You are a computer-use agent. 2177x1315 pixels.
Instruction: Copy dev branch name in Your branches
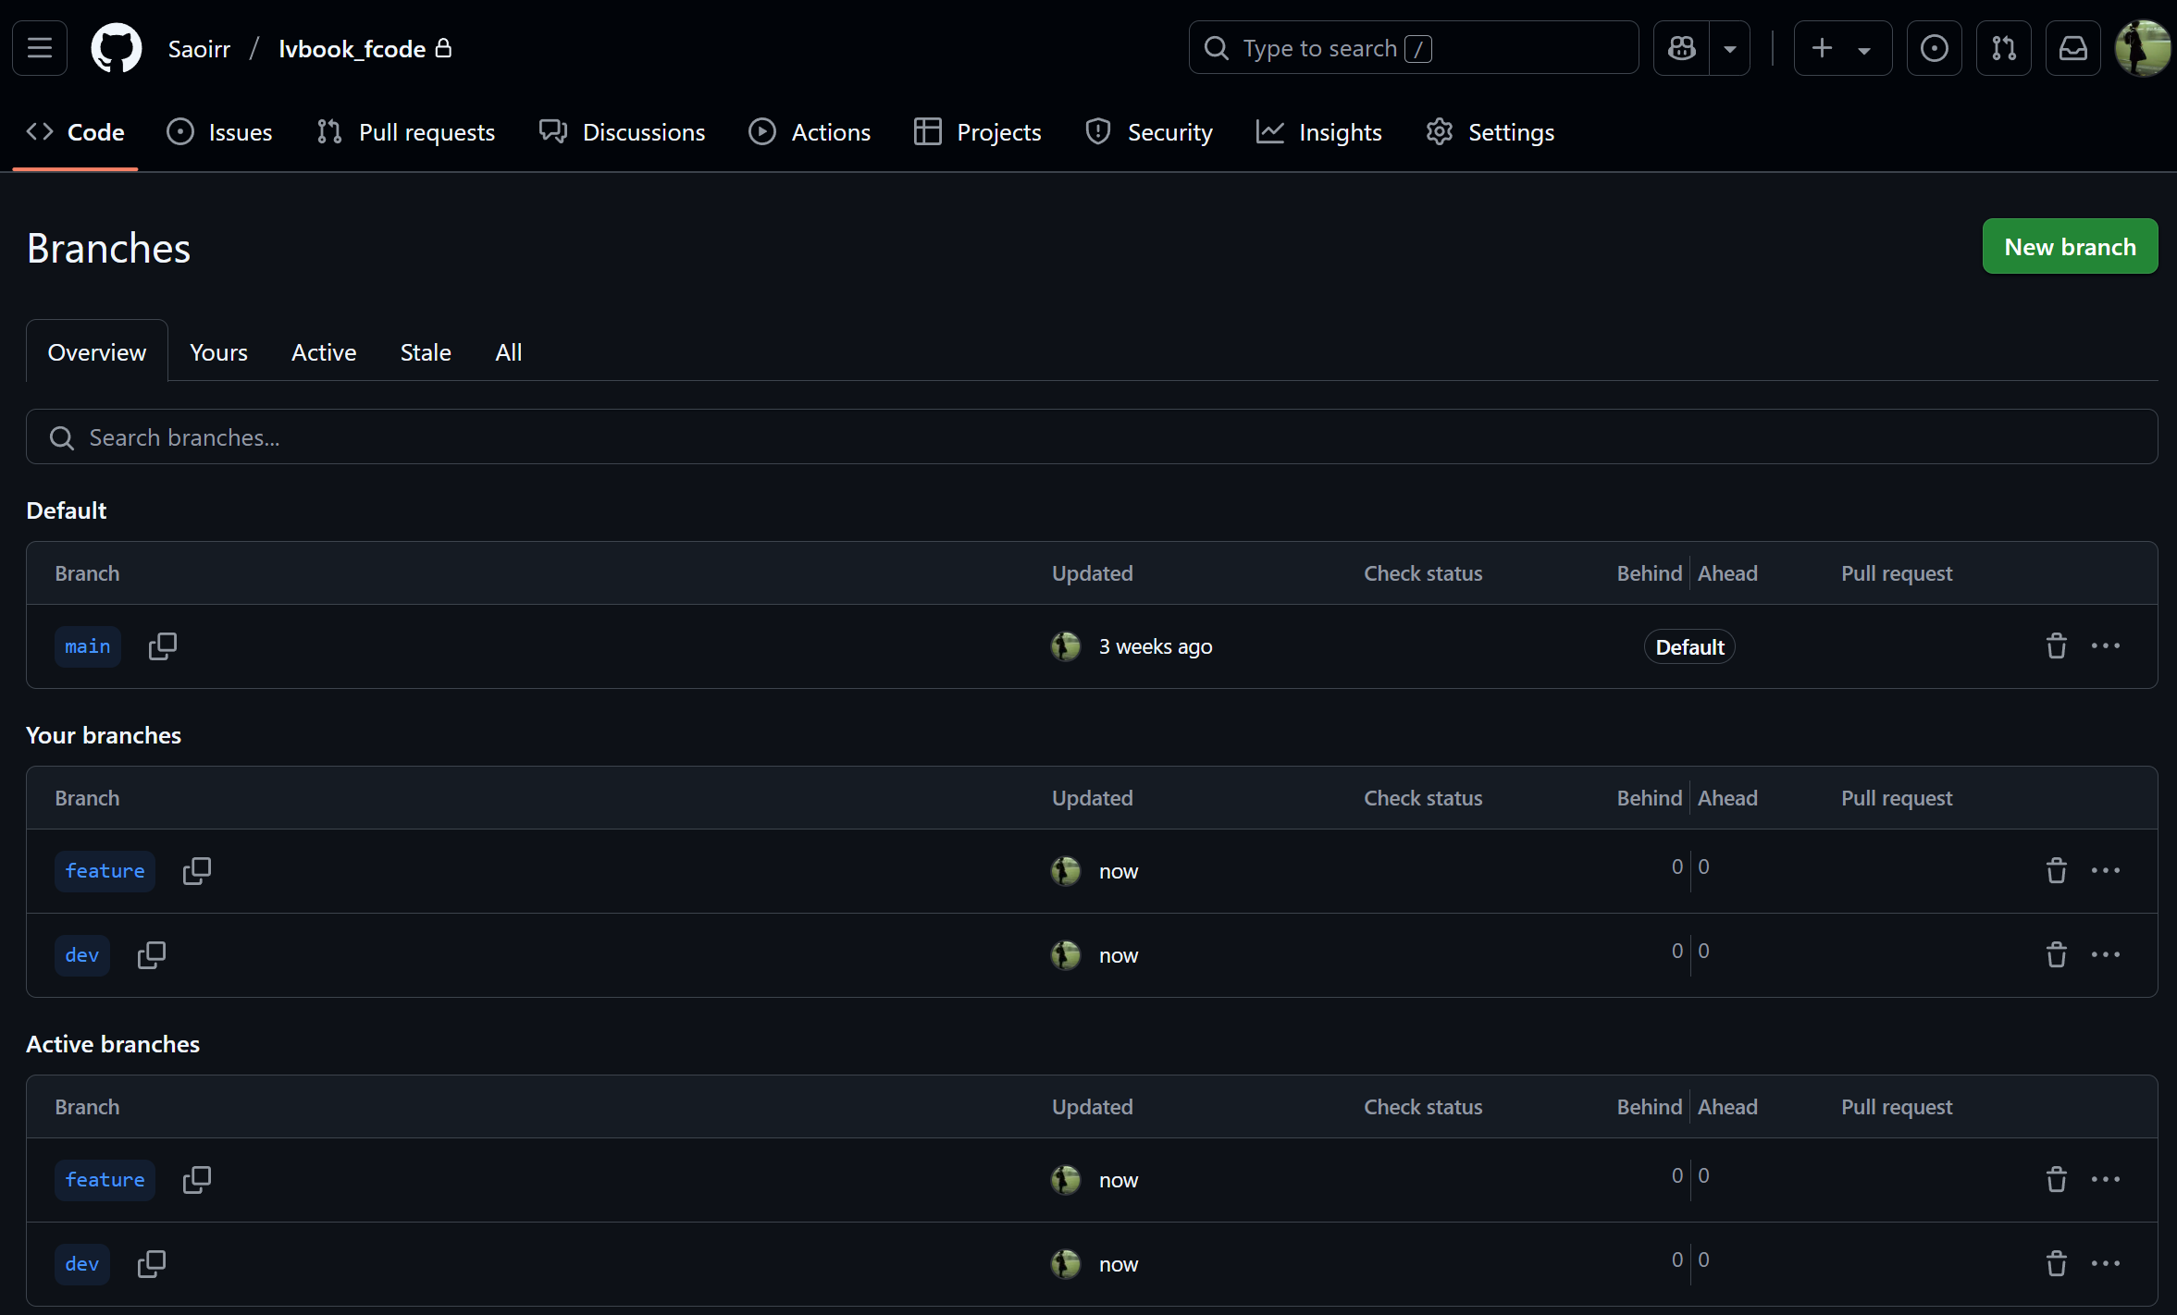(152, 955)
